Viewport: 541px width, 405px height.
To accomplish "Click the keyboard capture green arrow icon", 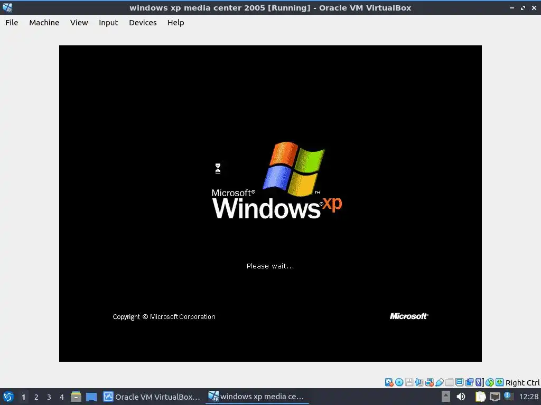I will point(500,382).
